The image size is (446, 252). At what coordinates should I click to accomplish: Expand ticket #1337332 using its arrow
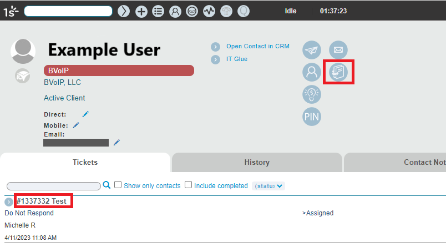[x=9, y=201]
